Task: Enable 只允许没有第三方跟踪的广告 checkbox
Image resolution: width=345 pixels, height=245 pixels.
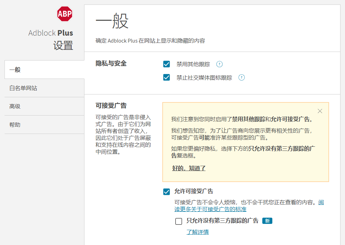Action: [x=179, y=221]
